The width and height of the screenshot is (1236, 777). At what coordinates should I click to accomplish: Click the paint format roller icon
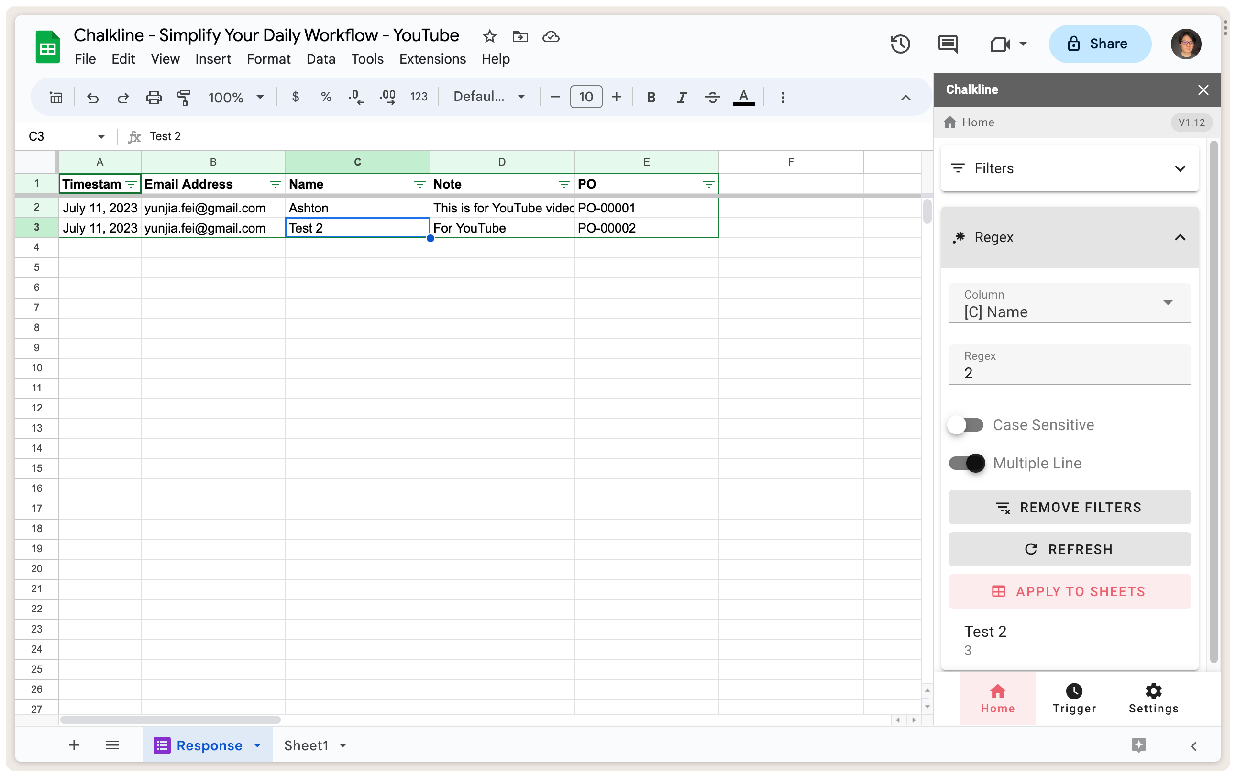pos(183,97)
